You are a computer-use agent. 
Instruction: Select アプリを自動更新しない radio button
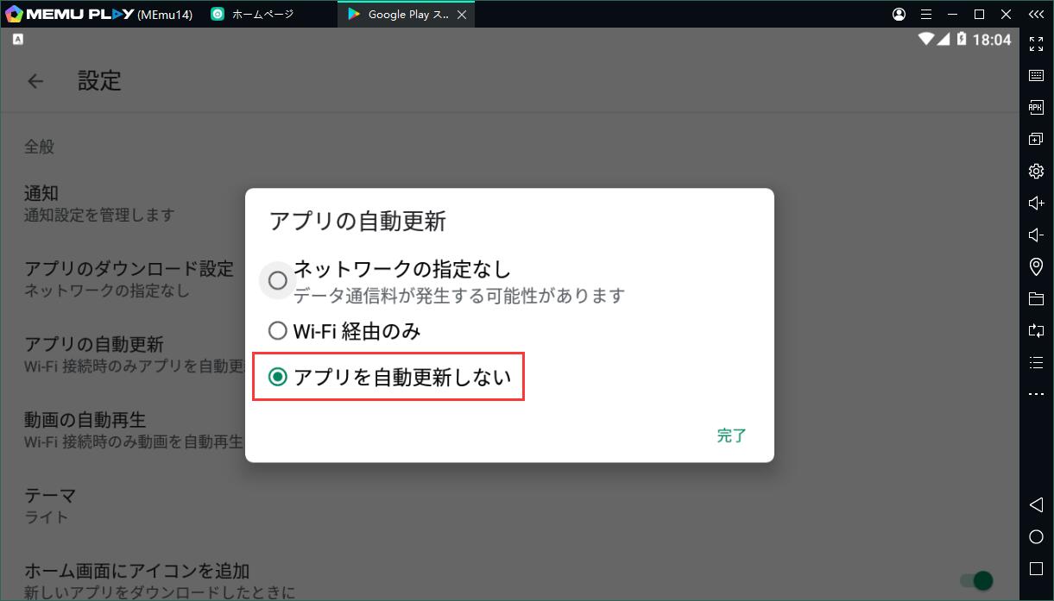coord(278,377)
